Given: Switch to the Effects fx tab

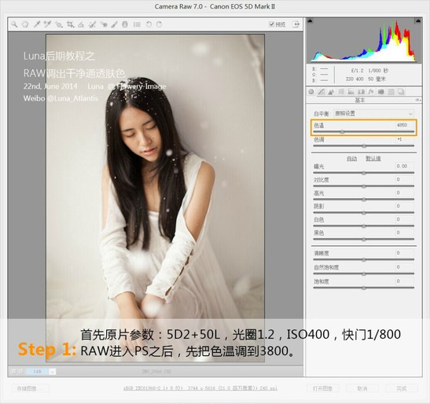Looking at the screenshot, I should point(371,92).
